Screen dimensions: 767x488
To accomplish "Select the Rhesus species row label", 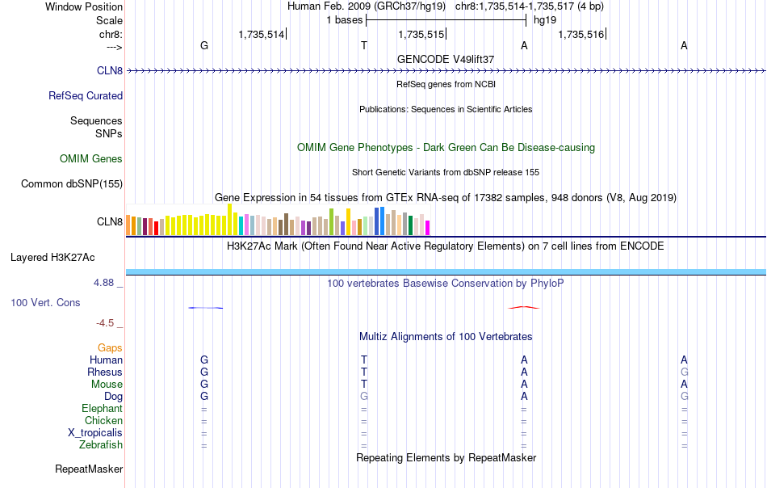I will (x=105, y=372).
